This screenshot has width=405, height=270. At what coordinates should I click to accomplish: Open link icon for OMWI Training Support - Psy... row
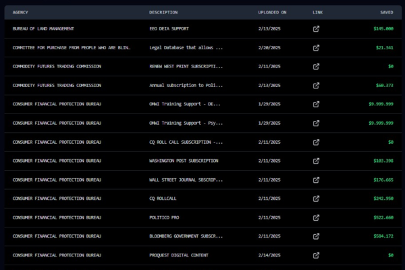pyautogui.click(x=316, y=124)
